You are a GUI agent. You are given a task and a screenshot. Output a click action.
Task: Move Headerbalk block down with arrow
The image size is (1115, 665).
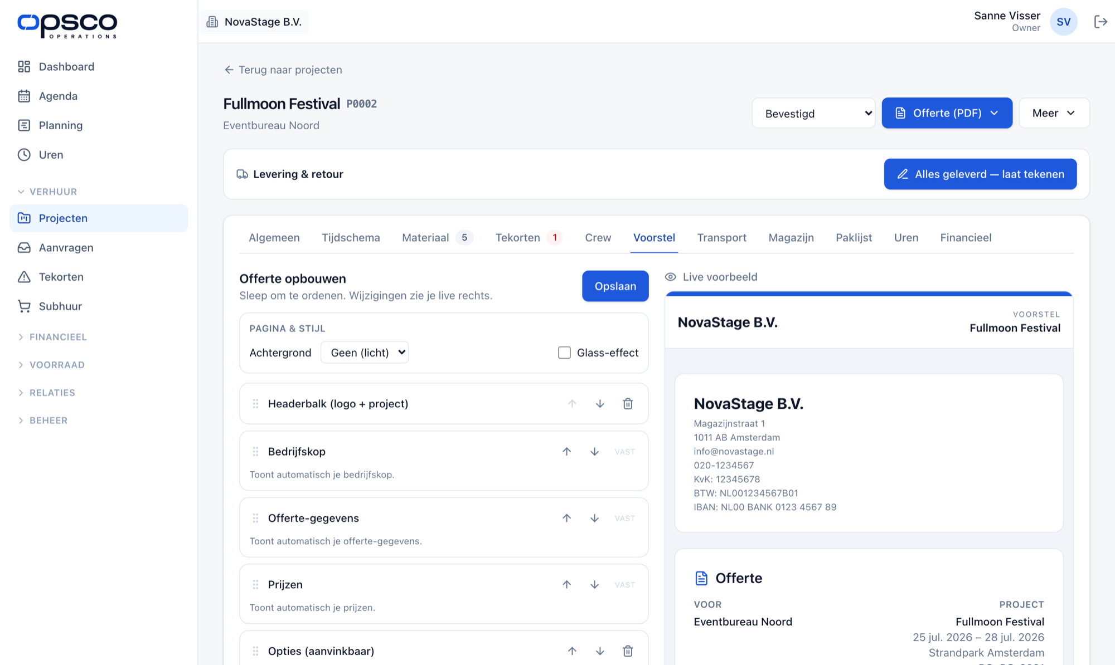click(600, 404)
